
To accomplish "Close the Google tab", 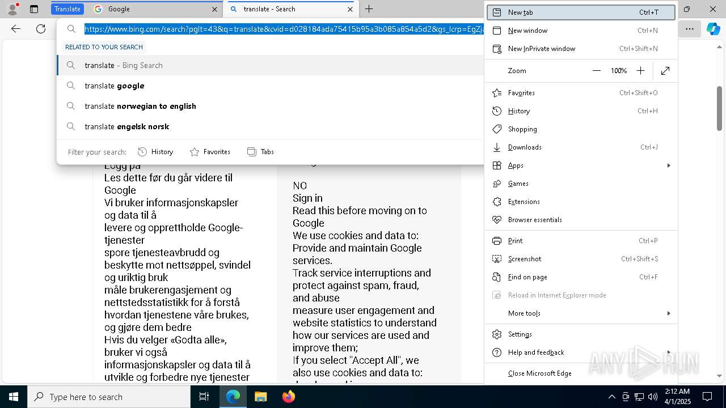I will tap(215, 9).
